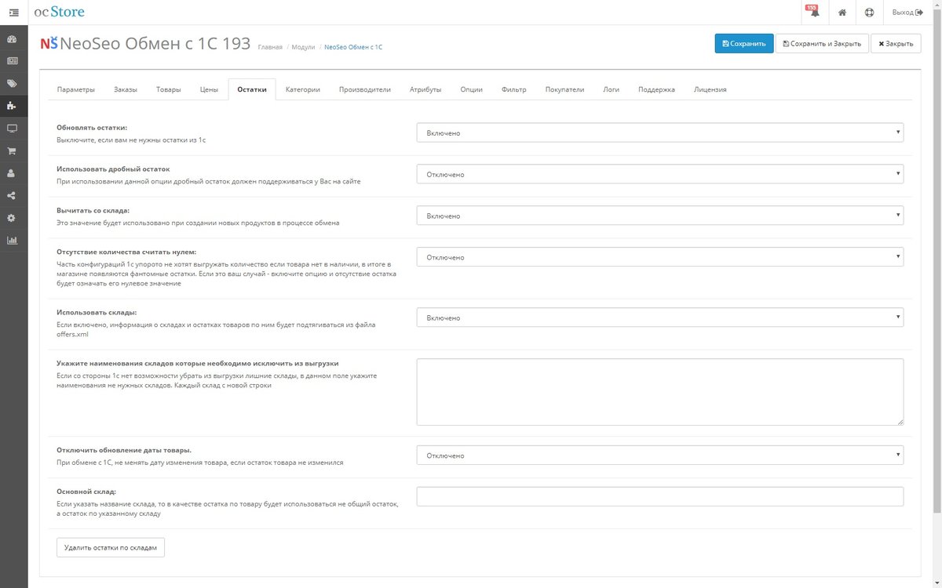Switch to the Логи tab
This screenshot has height=588, width=942.
tap(612, 89)
